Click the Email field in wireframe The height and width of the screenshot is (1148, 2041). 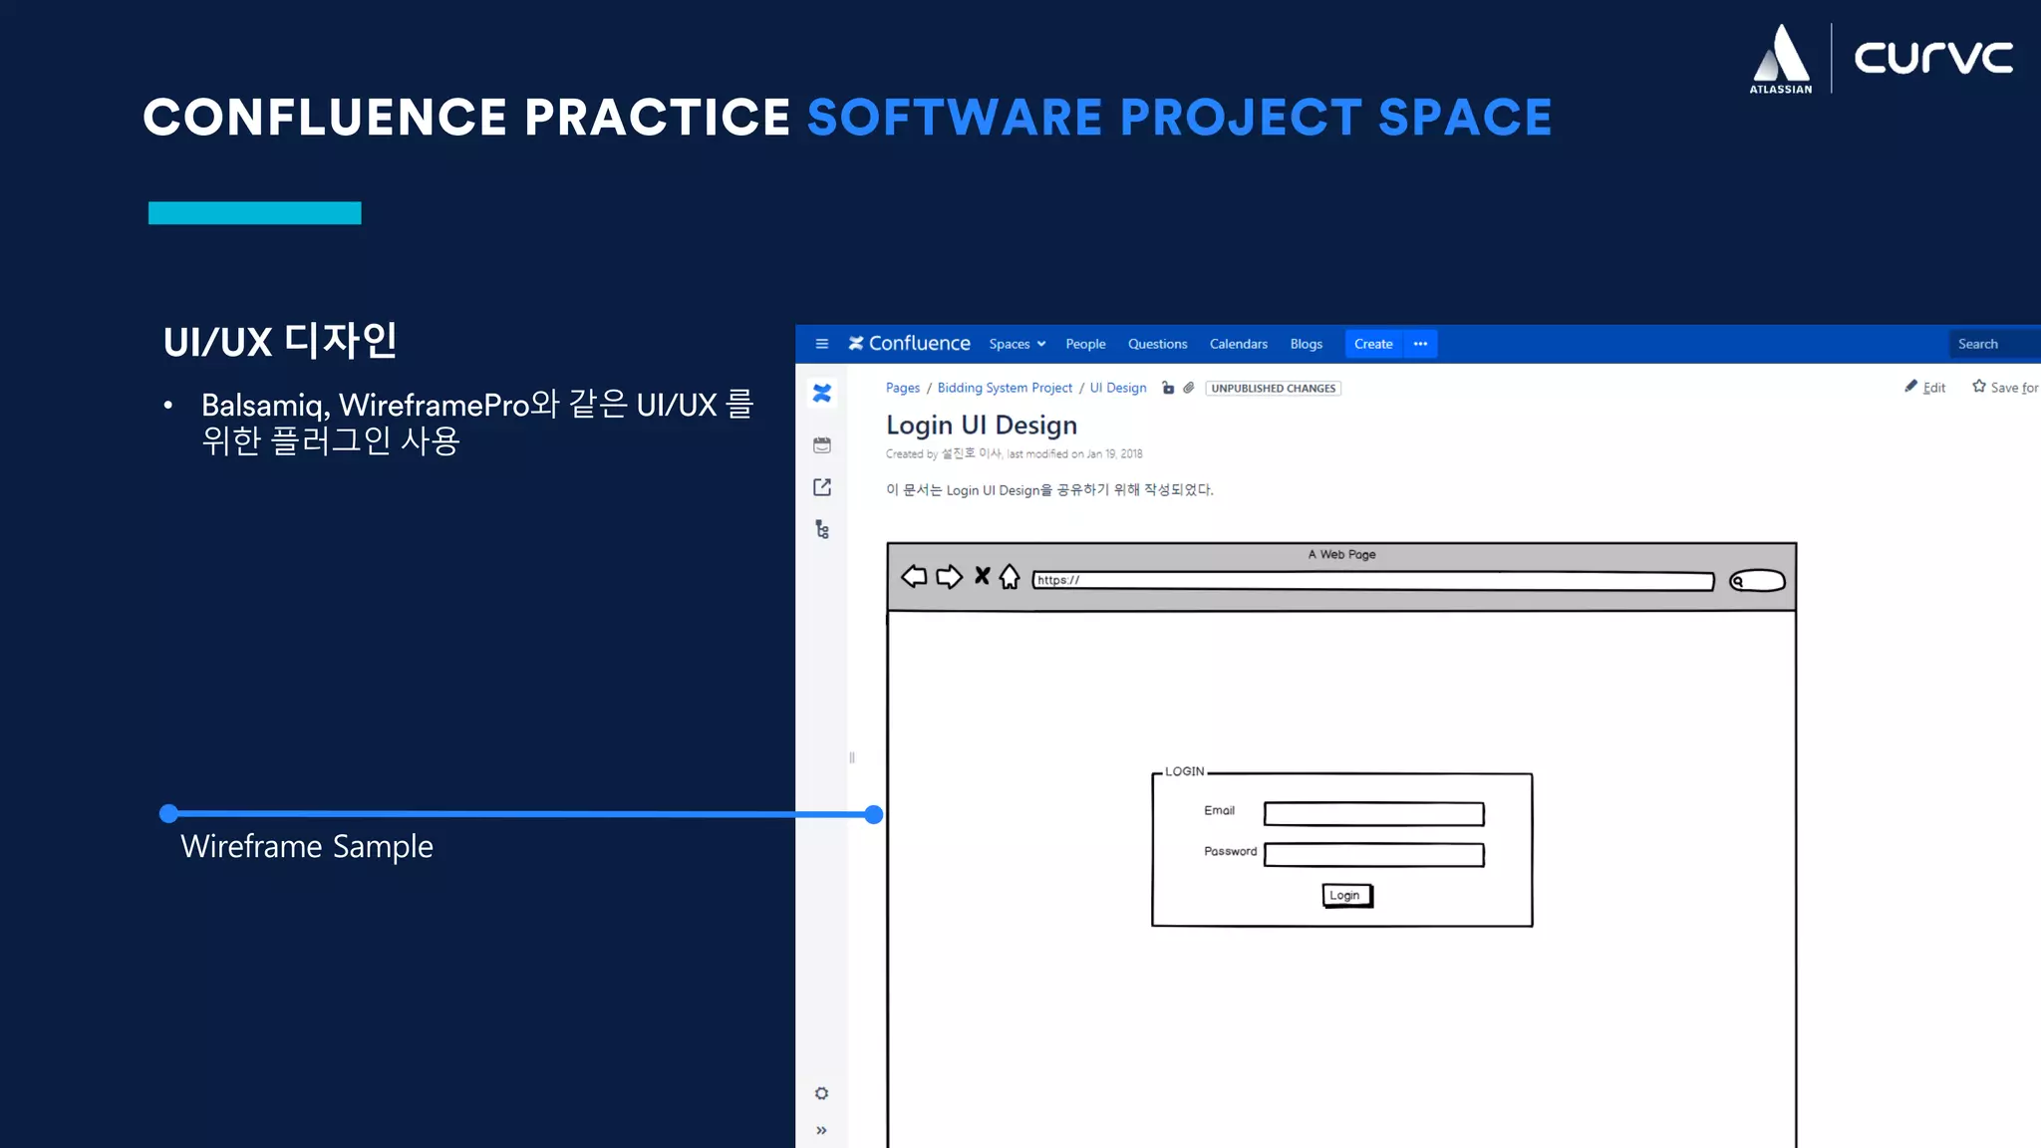click(1374, 814)
